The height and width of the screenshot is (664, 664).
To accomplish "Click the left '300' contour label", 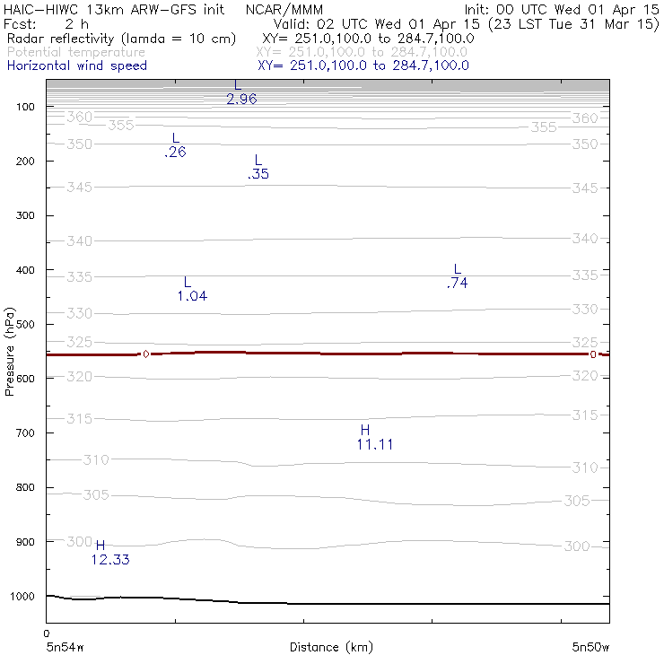I will pos(80,542).
